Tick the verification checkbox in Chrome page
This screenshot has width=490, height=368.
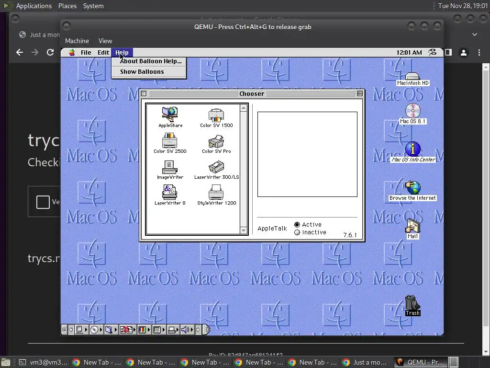43,202
